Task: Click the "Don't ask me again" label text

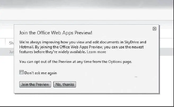Action: tap(41, 73)
